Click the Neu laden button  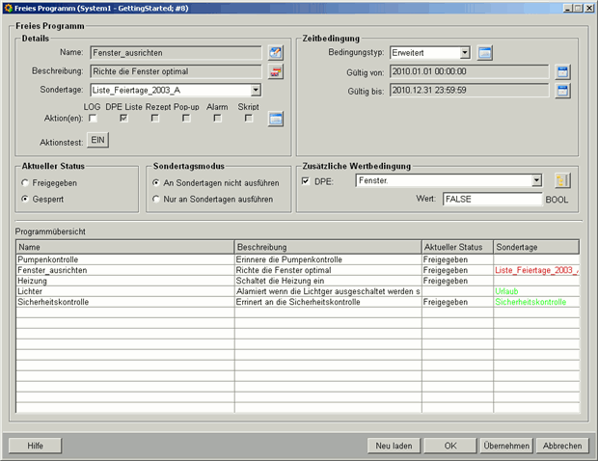click(x=394, y=446)
